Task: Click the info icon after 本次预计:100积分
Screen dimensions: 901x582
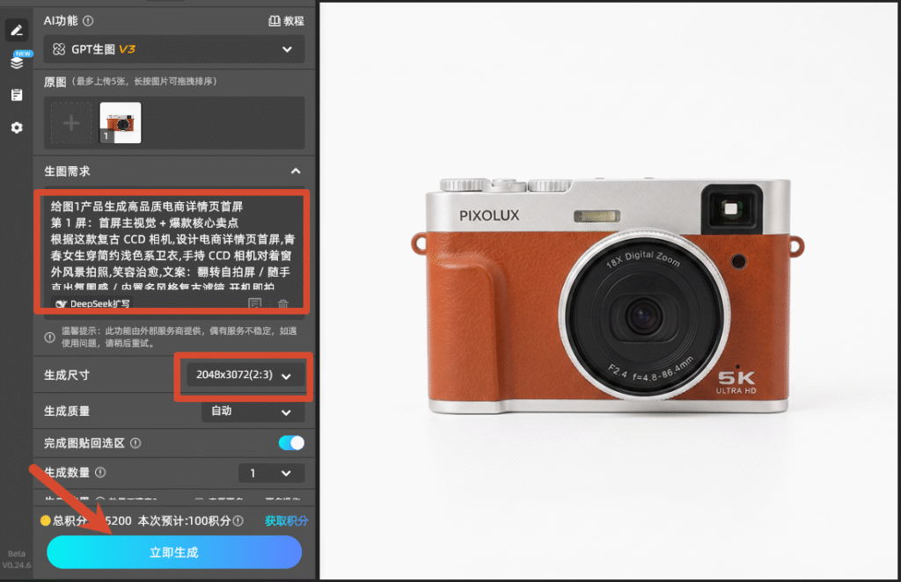Action: [x=238, y=520]
